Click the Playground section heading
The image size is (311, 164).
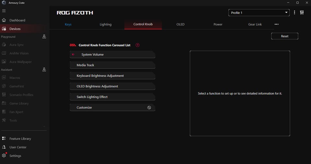click(8, 37)
